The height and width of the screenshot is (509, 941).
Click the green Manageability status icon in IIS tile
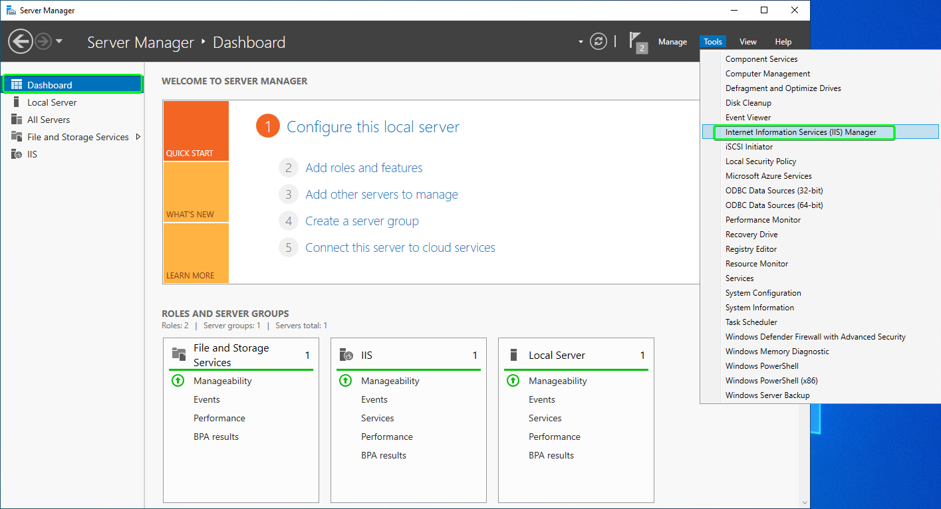[x=345, y=381]
